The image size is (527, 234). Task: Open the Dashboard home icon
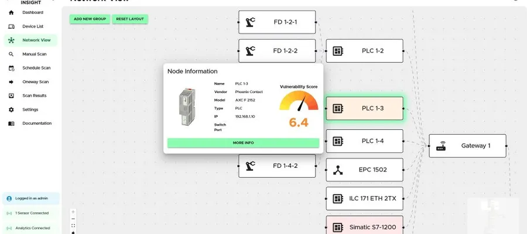click(11, 13)
